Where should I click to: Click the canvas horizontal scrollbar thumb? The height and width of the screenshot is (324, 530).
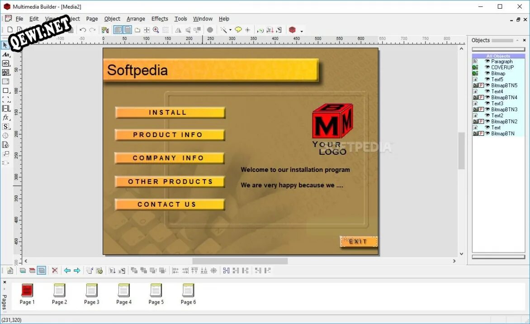tap(240, 261)
